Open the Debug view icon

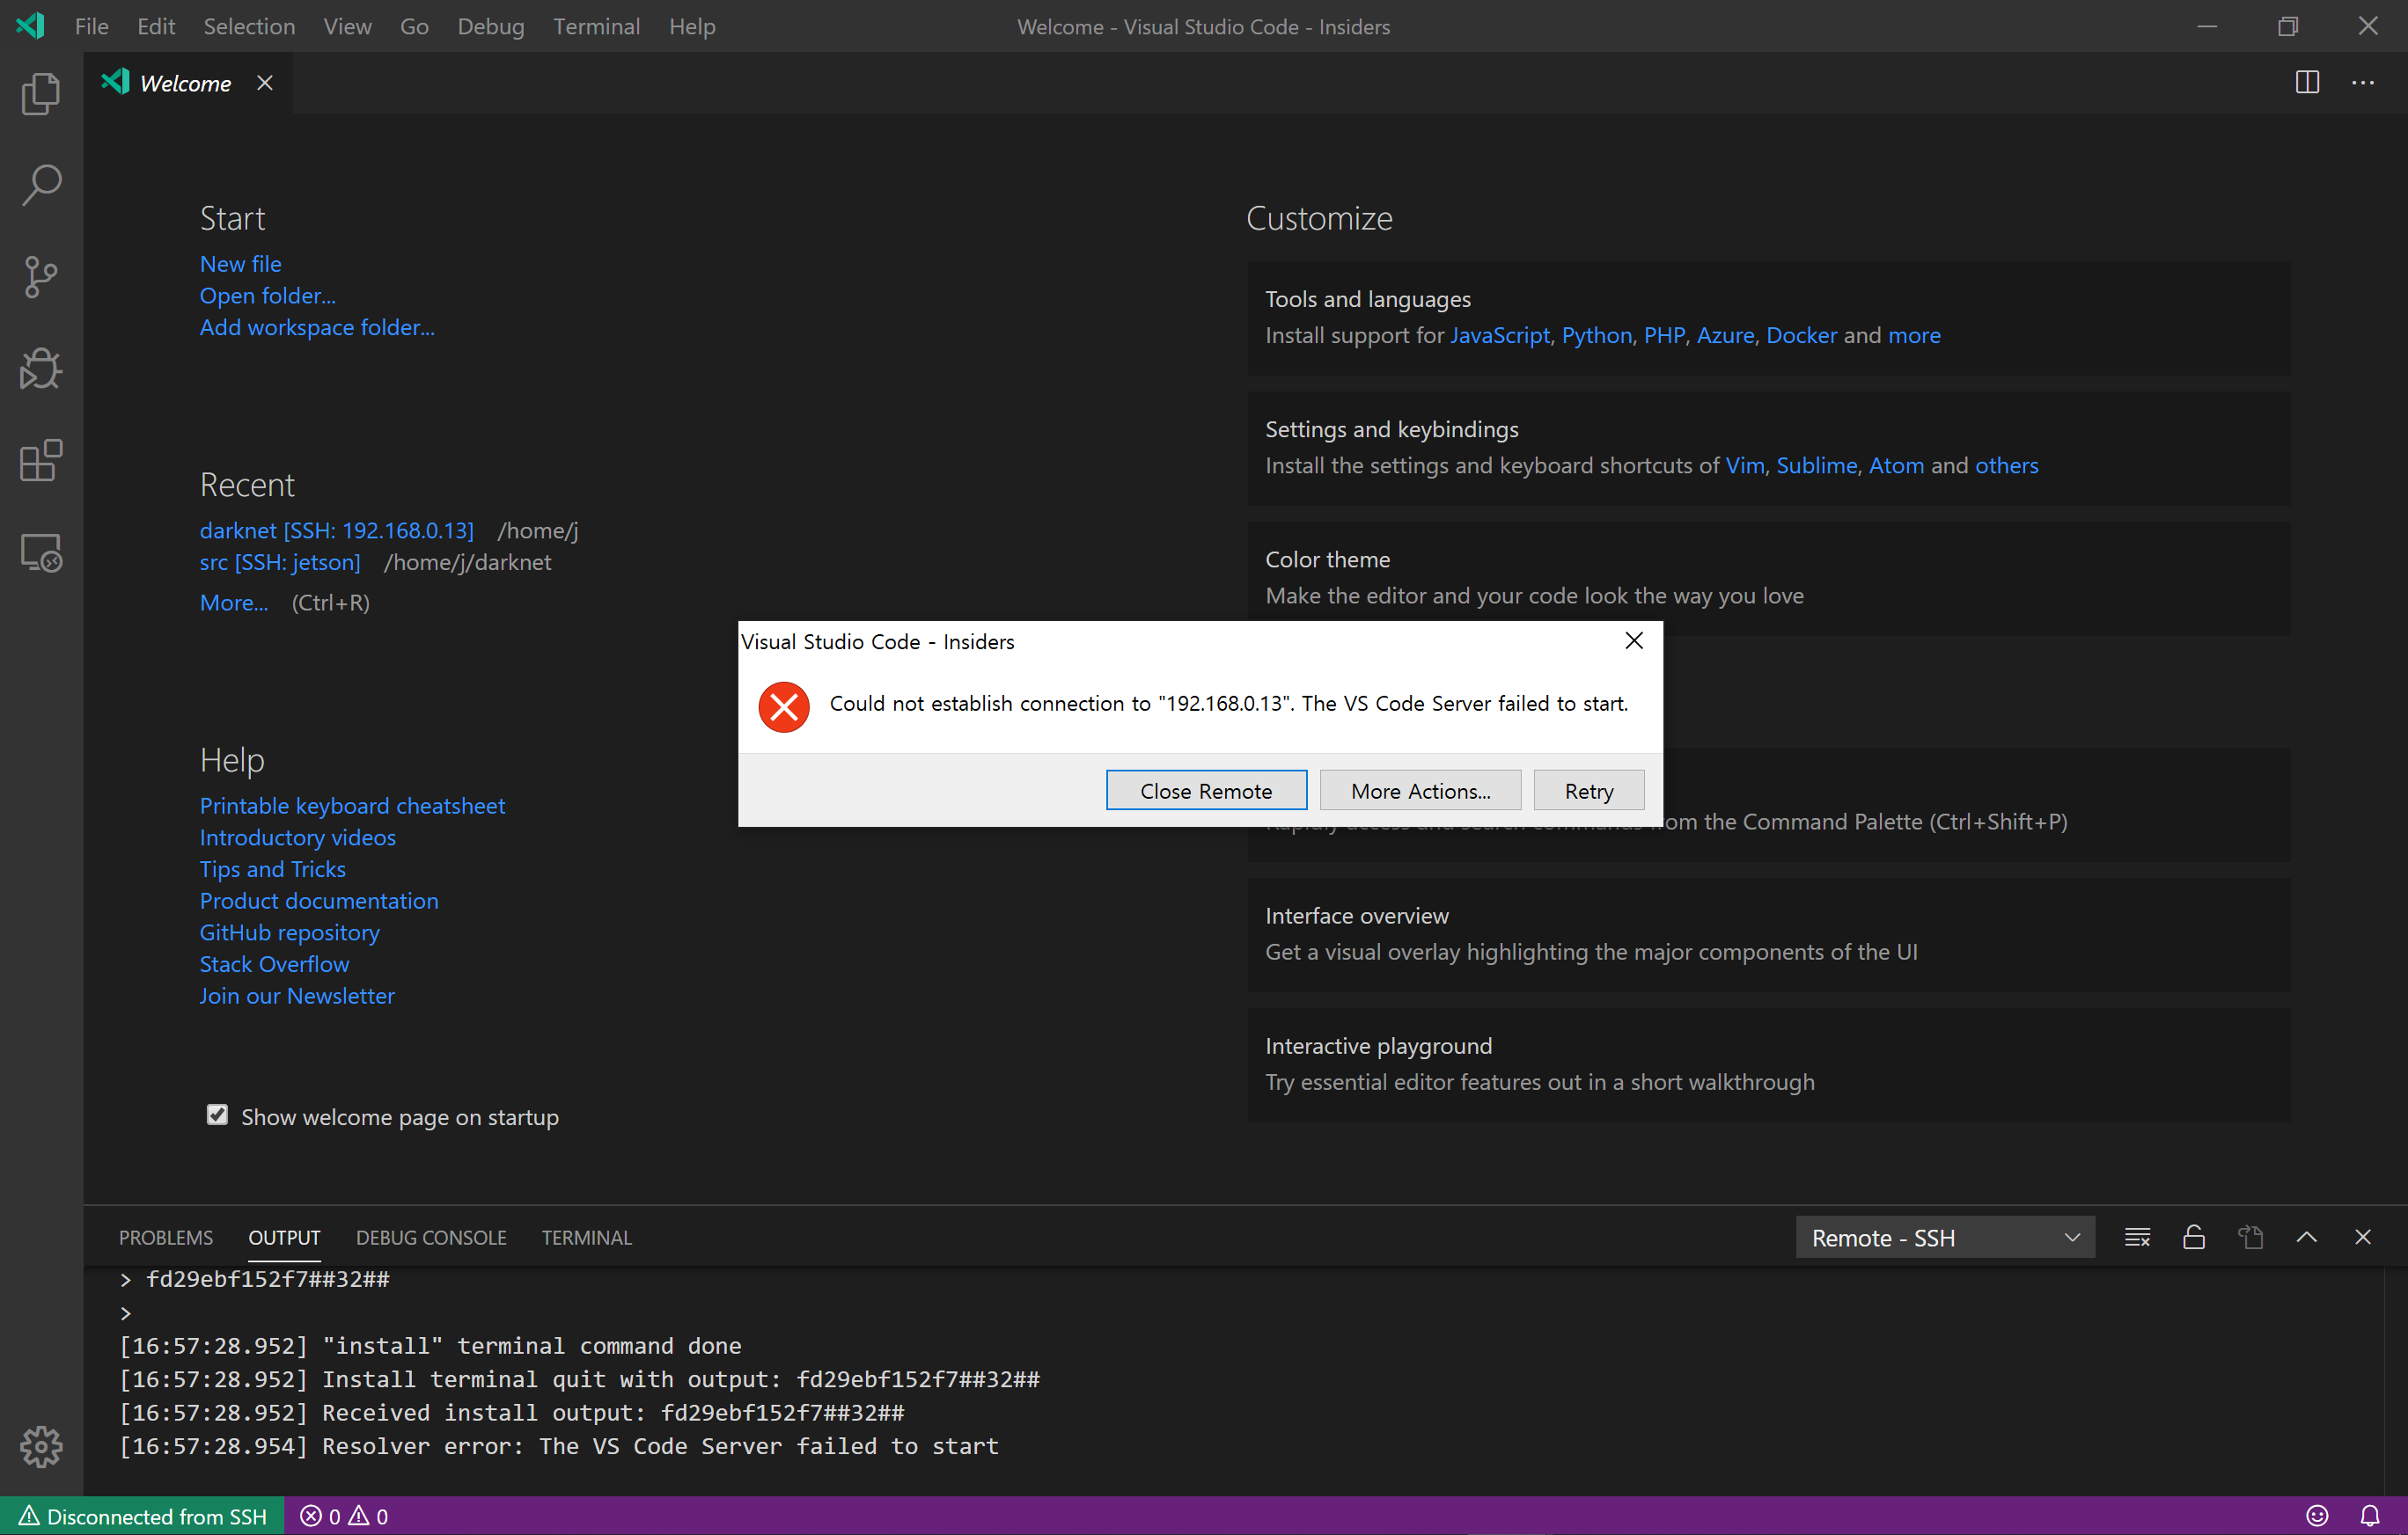(41, 369)
